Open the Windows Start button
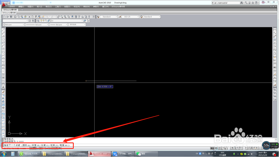The image size is (279, 157). (x=4, y=154)
